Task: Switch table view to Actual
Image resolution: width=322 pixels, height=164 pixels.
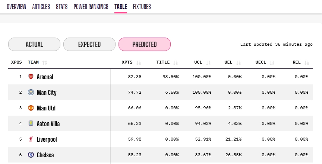Action: coord(34,44)
